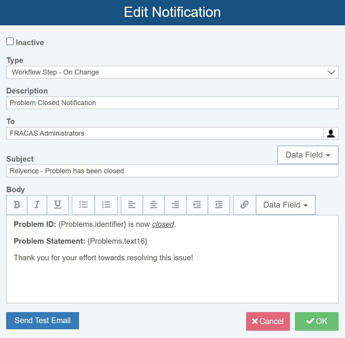This screenshot has height=338, width=345.
Task: Confirm changes with OK button
Action: click(316, 321)
